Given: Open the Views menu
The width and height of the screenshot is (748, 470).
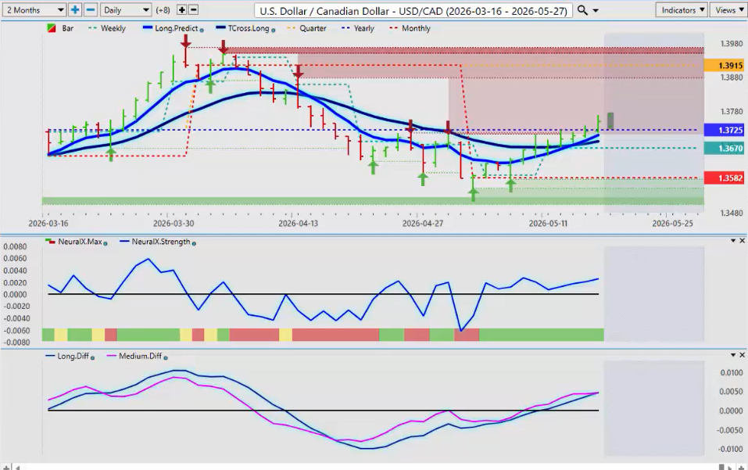Looking at the screenshot, I should point(729,10).
